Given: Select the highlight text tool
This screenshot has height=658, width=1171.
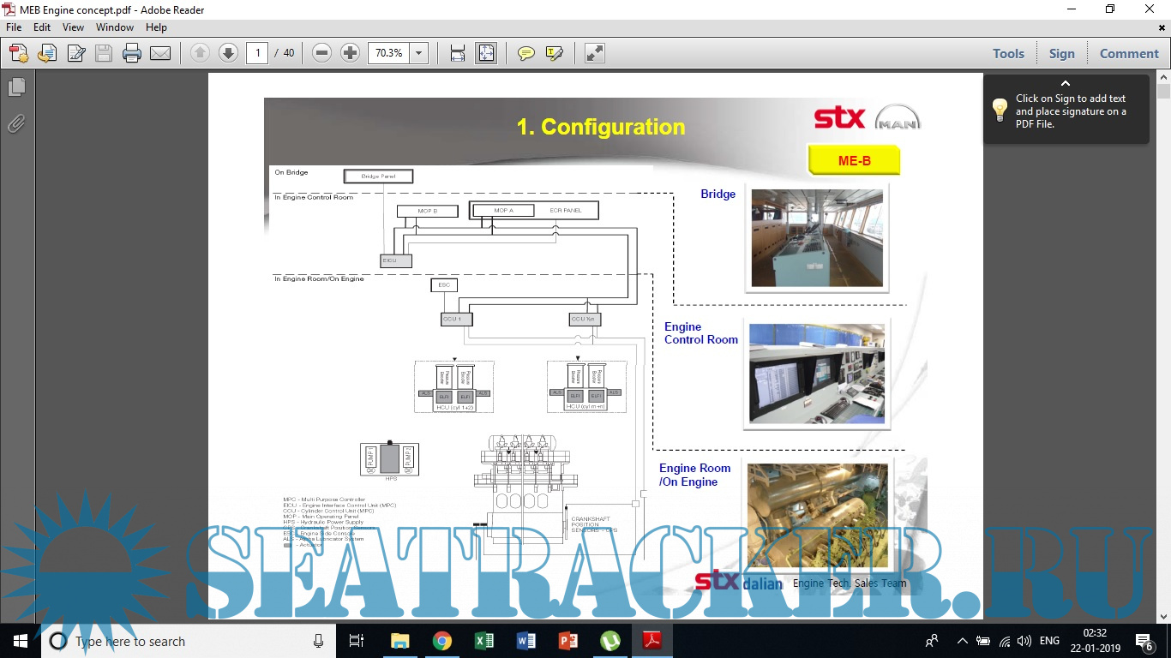Looking at the screenshot, I should click(555, 53).
